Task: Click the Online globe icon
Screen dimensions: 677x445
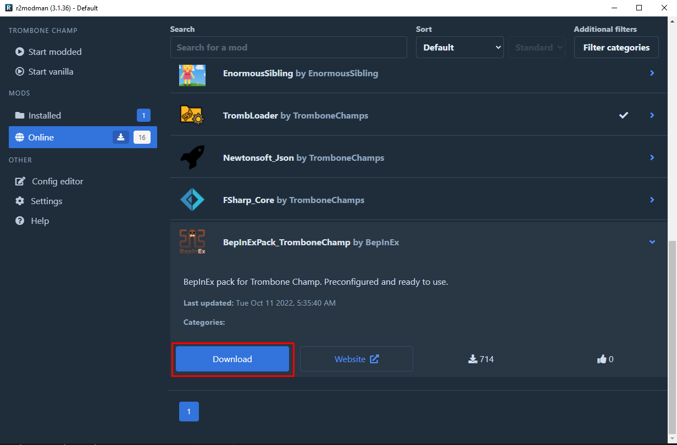Action: [20, 137]
